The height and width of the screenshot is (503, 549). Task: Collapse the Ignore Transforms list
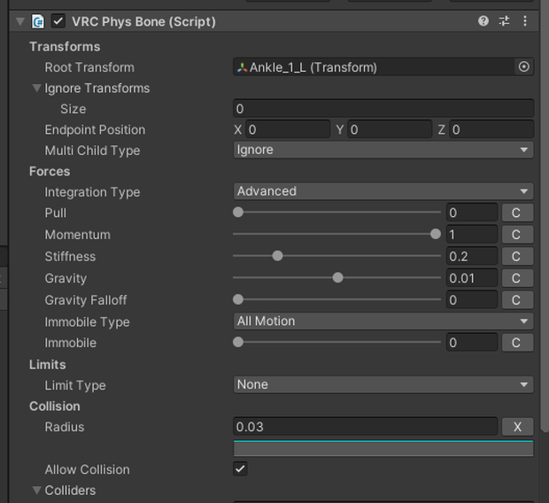(x=36, y=88)
